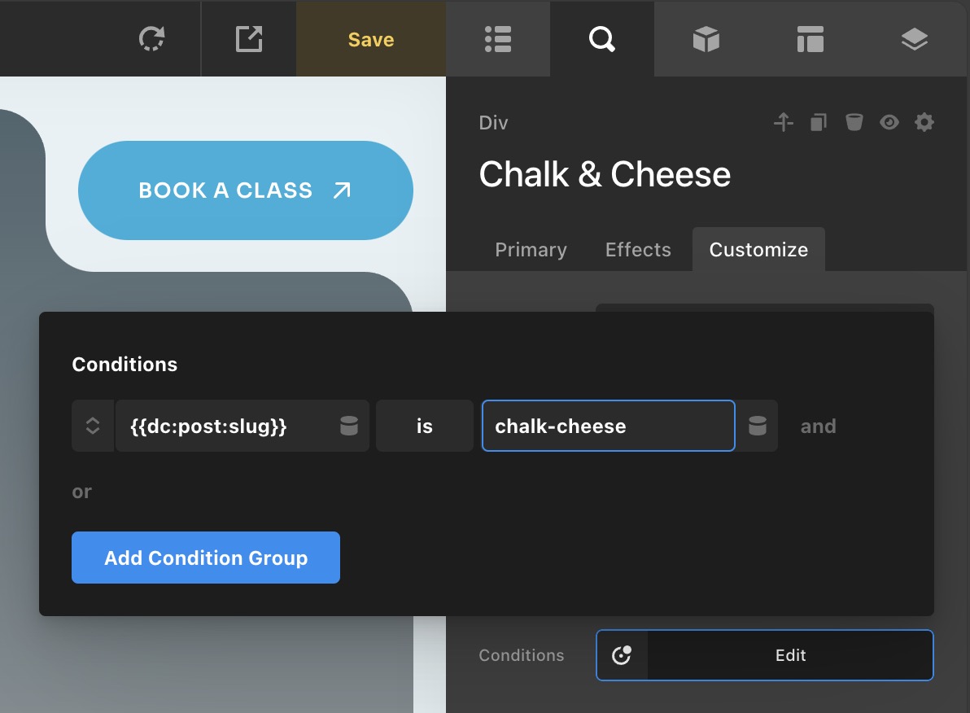Click the chalk-cheese value input field
The height and width of the screenshot is (713, 970).
pyautogui.click(x=608, y=426)
